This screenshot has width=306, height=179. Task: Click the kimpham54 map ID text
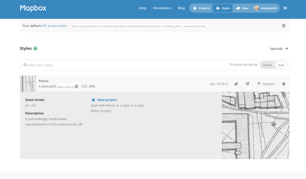point(56,86)
